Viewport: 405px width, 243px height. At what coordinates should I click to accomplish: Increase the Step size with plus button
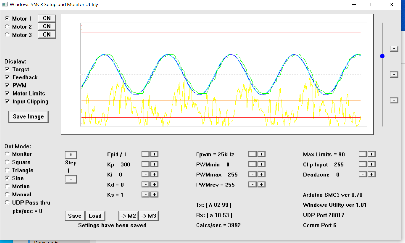[71, 155]
